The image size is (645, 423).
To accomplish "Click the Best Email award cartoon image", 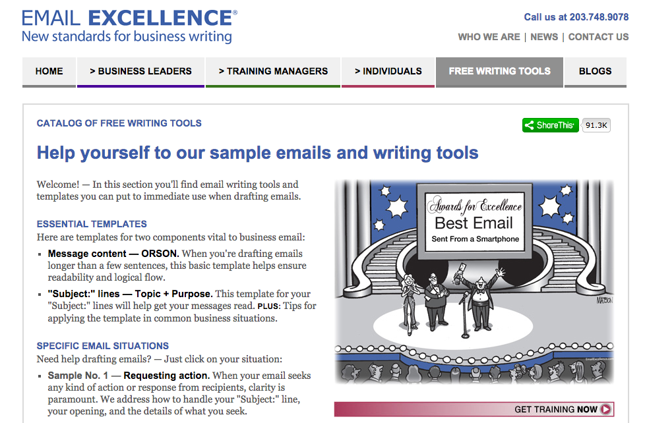I will coord(474,282).
